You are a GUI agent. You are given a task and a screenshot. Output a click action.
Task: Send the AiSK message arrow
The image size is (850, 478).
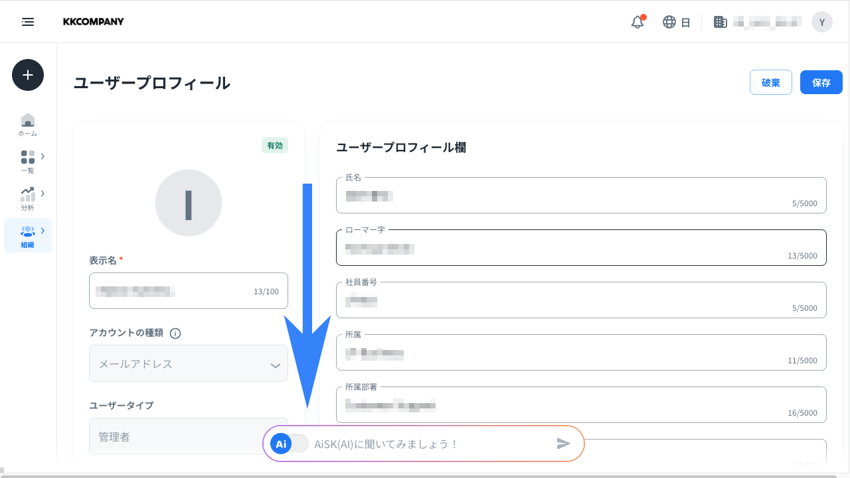click(564, 444)
